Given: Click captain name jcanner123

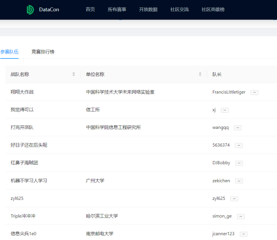Looking at the screenshot, I should pyautogui.click(x=223, y=233).
